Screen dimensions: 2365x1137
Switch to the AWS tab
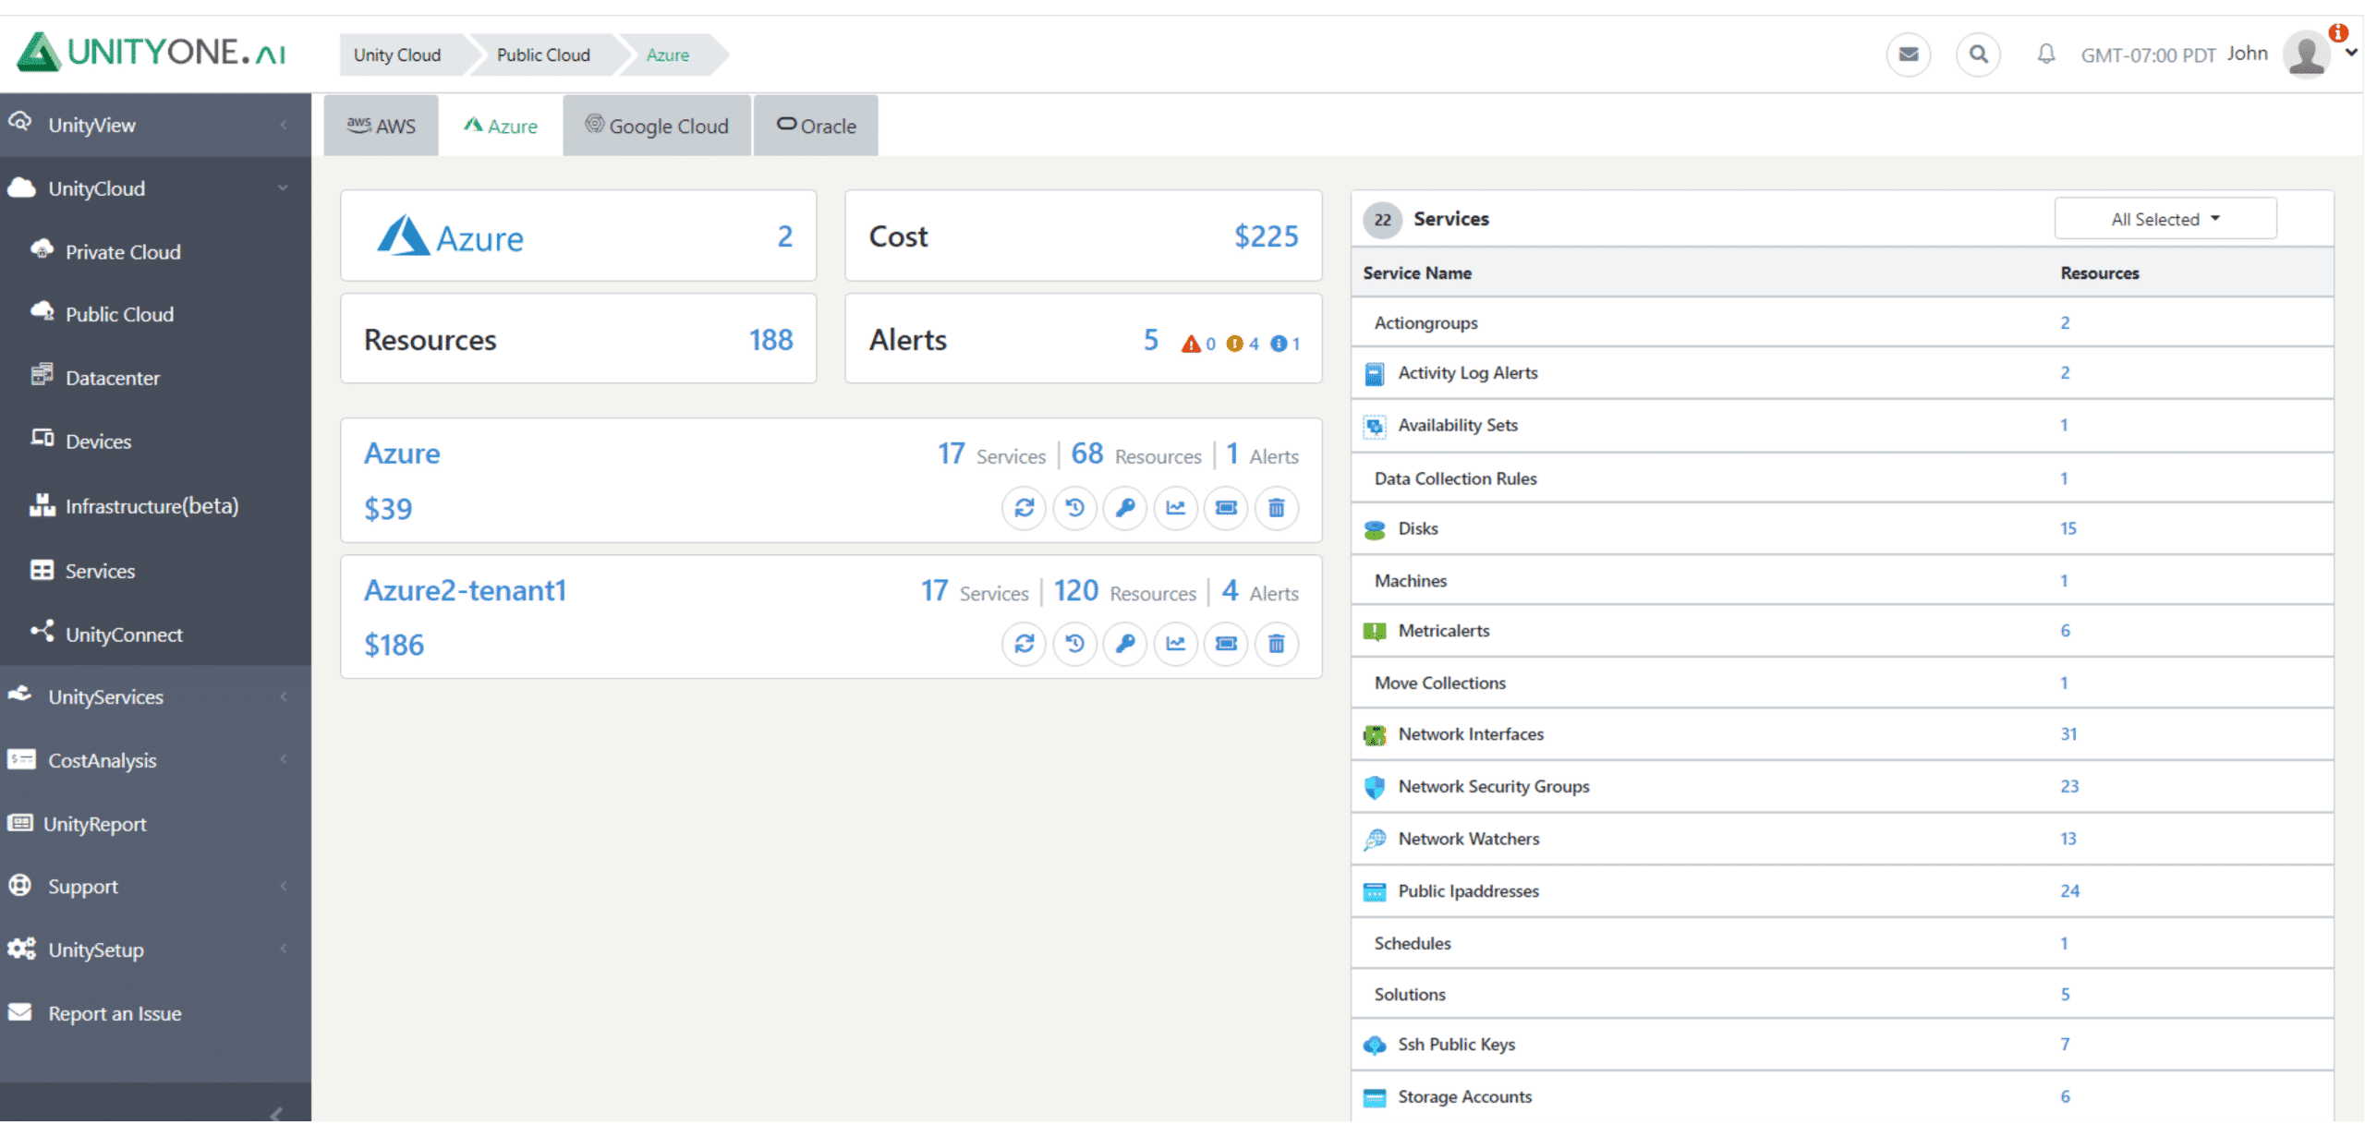point(382,126)
